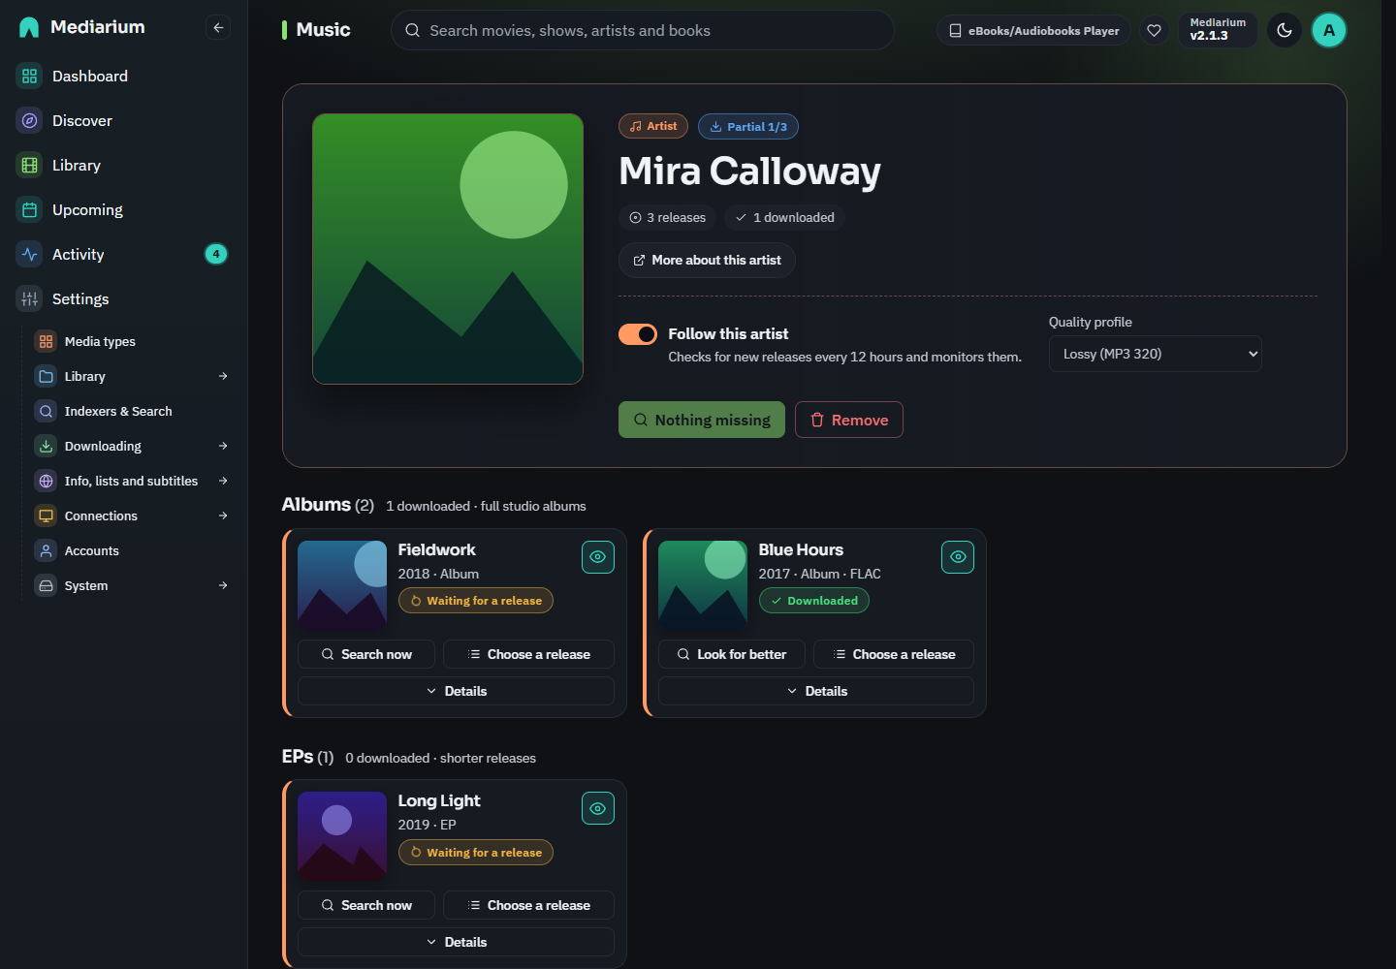Expand the System settings submenu arrow

[x=223, y=585]
